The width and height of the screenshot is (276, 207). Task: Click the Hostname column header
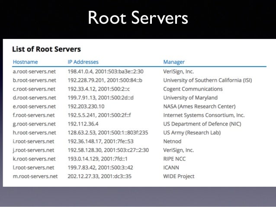(26, 62)
